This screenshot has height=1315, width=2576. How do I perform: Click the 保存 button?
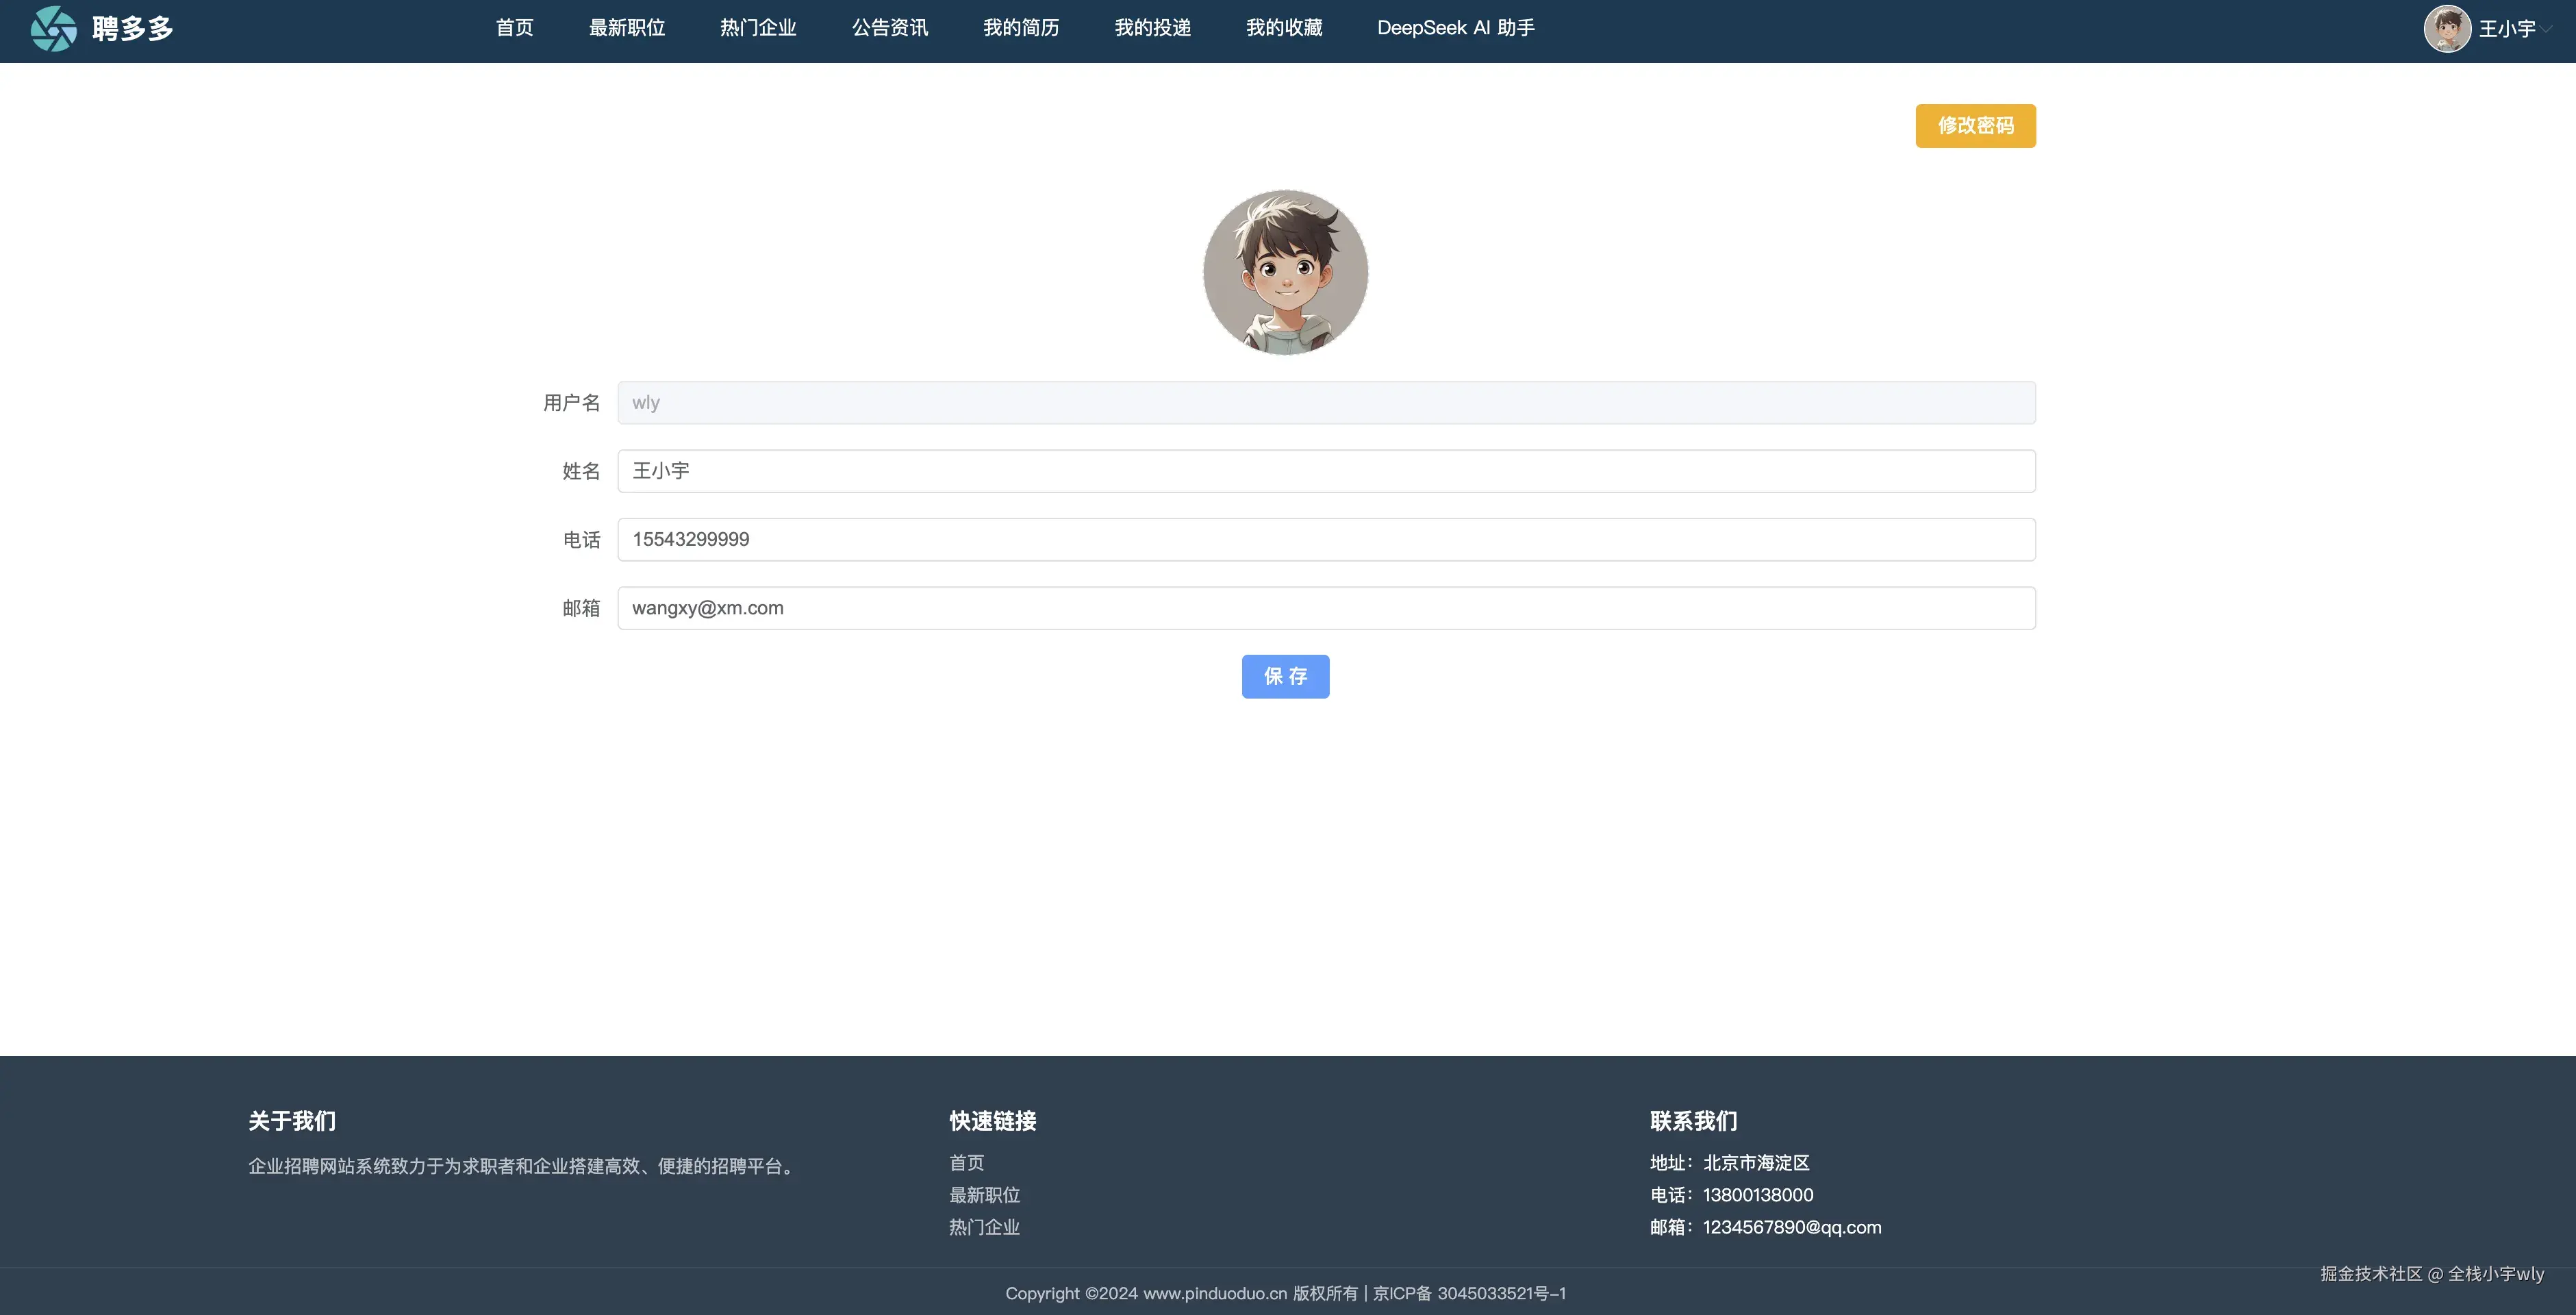1285,676
